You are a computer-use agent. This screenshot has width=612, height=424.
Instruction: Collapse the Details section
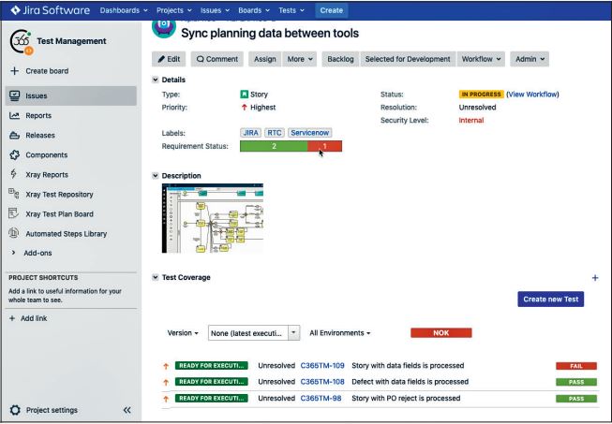(156, 80)
